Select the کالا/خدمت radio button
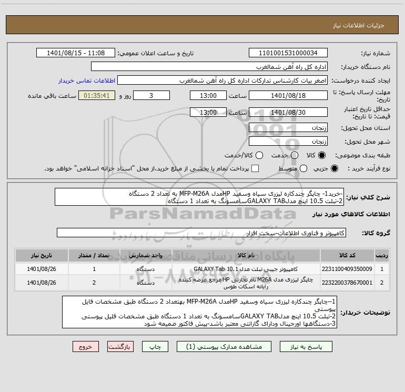405x392 pixels. point(259,155)
